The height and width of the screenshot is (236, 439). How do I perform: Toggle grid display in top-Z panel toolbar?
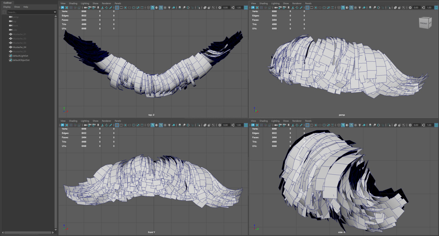click(117, 7)
